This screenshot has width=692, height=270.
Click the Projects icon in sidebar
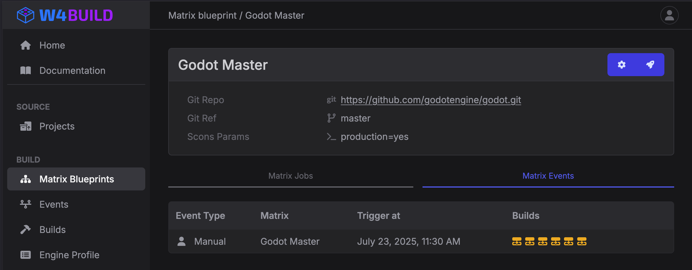26,126
